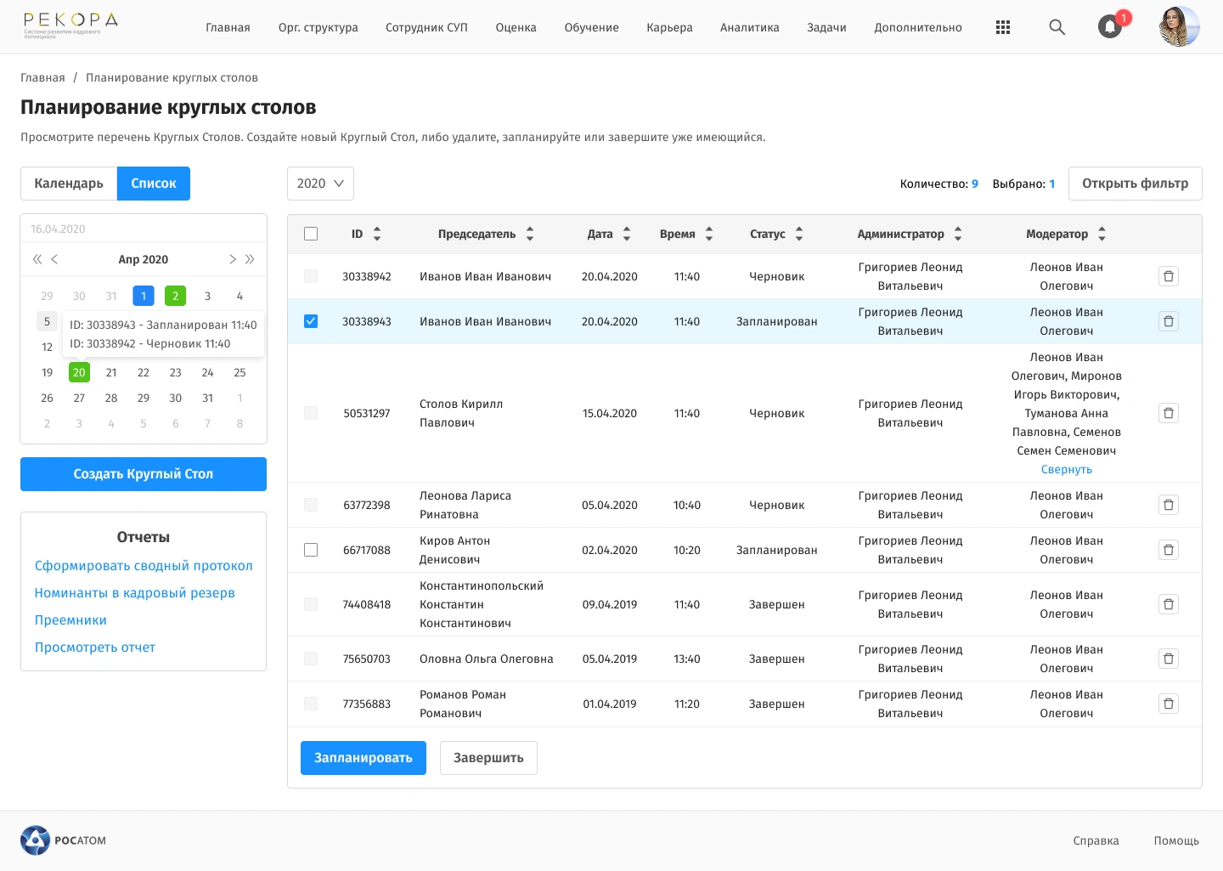
Task: Open the 2020 year dropdown
Action: coord(320,183)
